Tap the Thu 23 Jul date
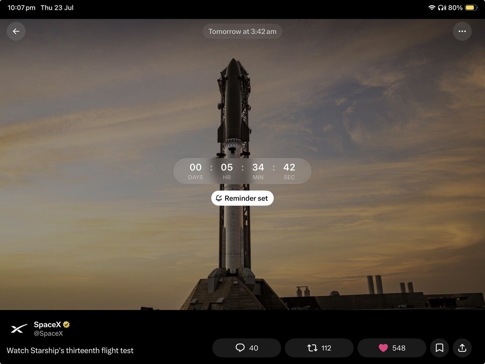The height and width of the screenshot is (364, 485). [x=57, y=8]
